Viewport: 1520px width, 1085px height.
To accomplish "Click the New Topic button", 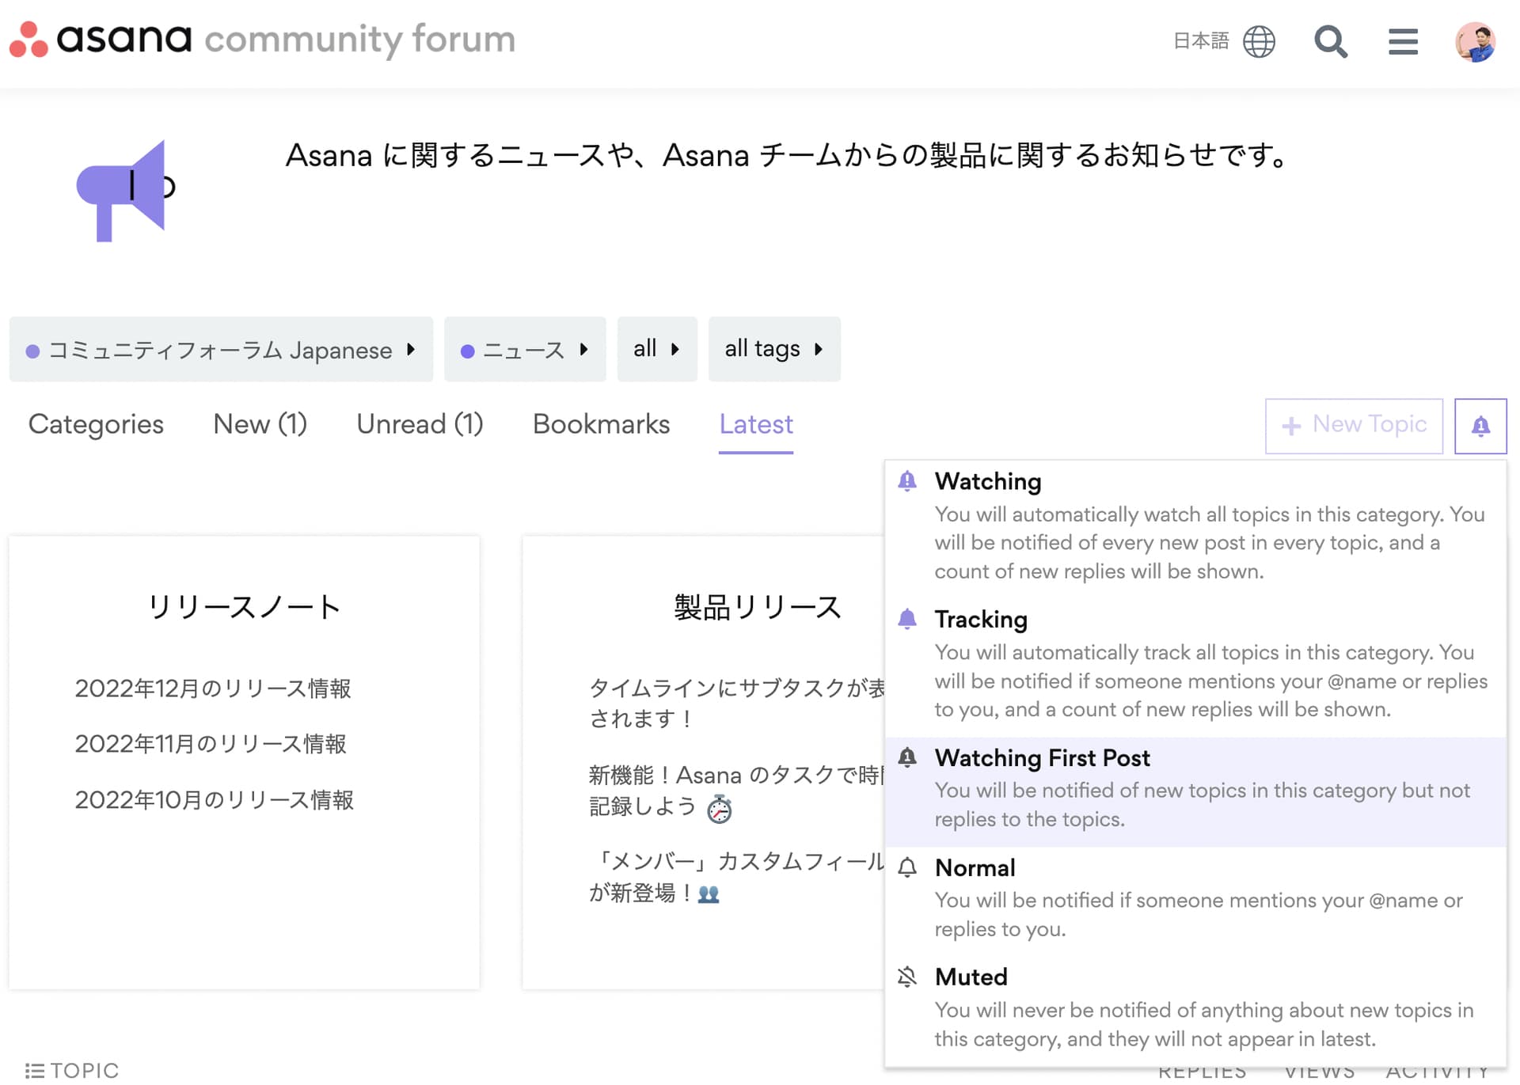I will [x=1353, y=426].
